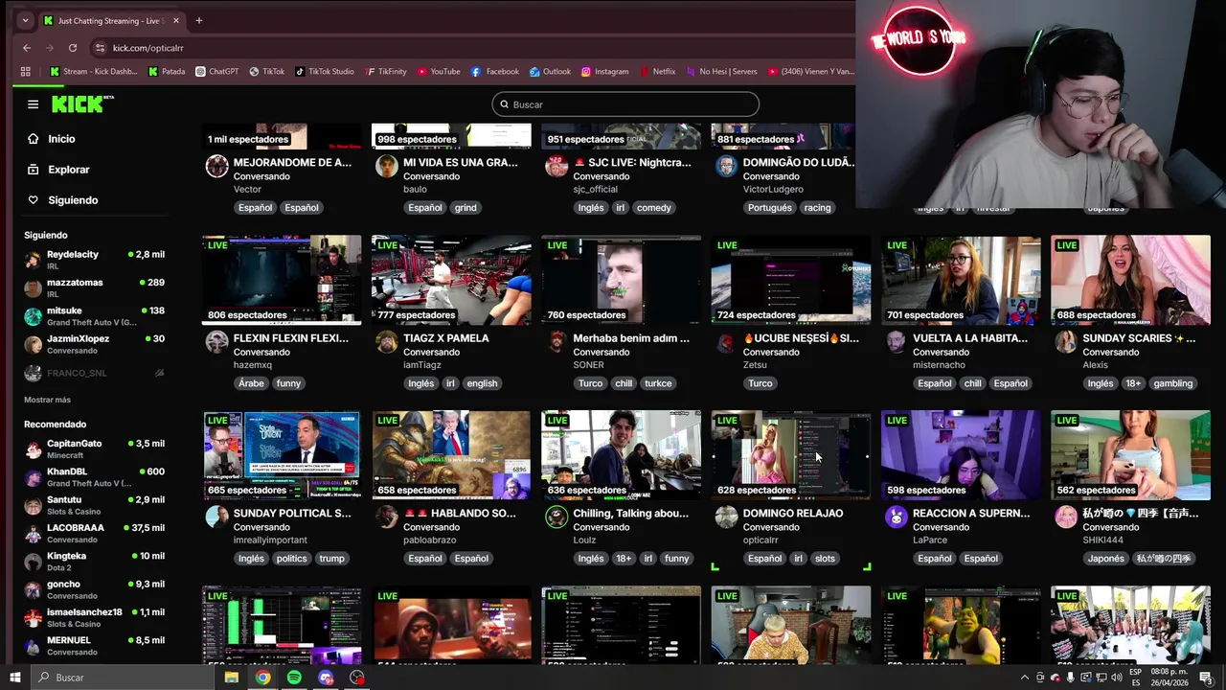Image resolution: width=1226 pixels, height=690 pixels.
Task: Select the racing tag under VictorLudgero
Action: 817,208
